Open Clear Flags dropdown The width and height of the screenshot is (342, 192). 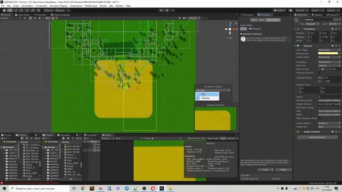coord(329,50)
